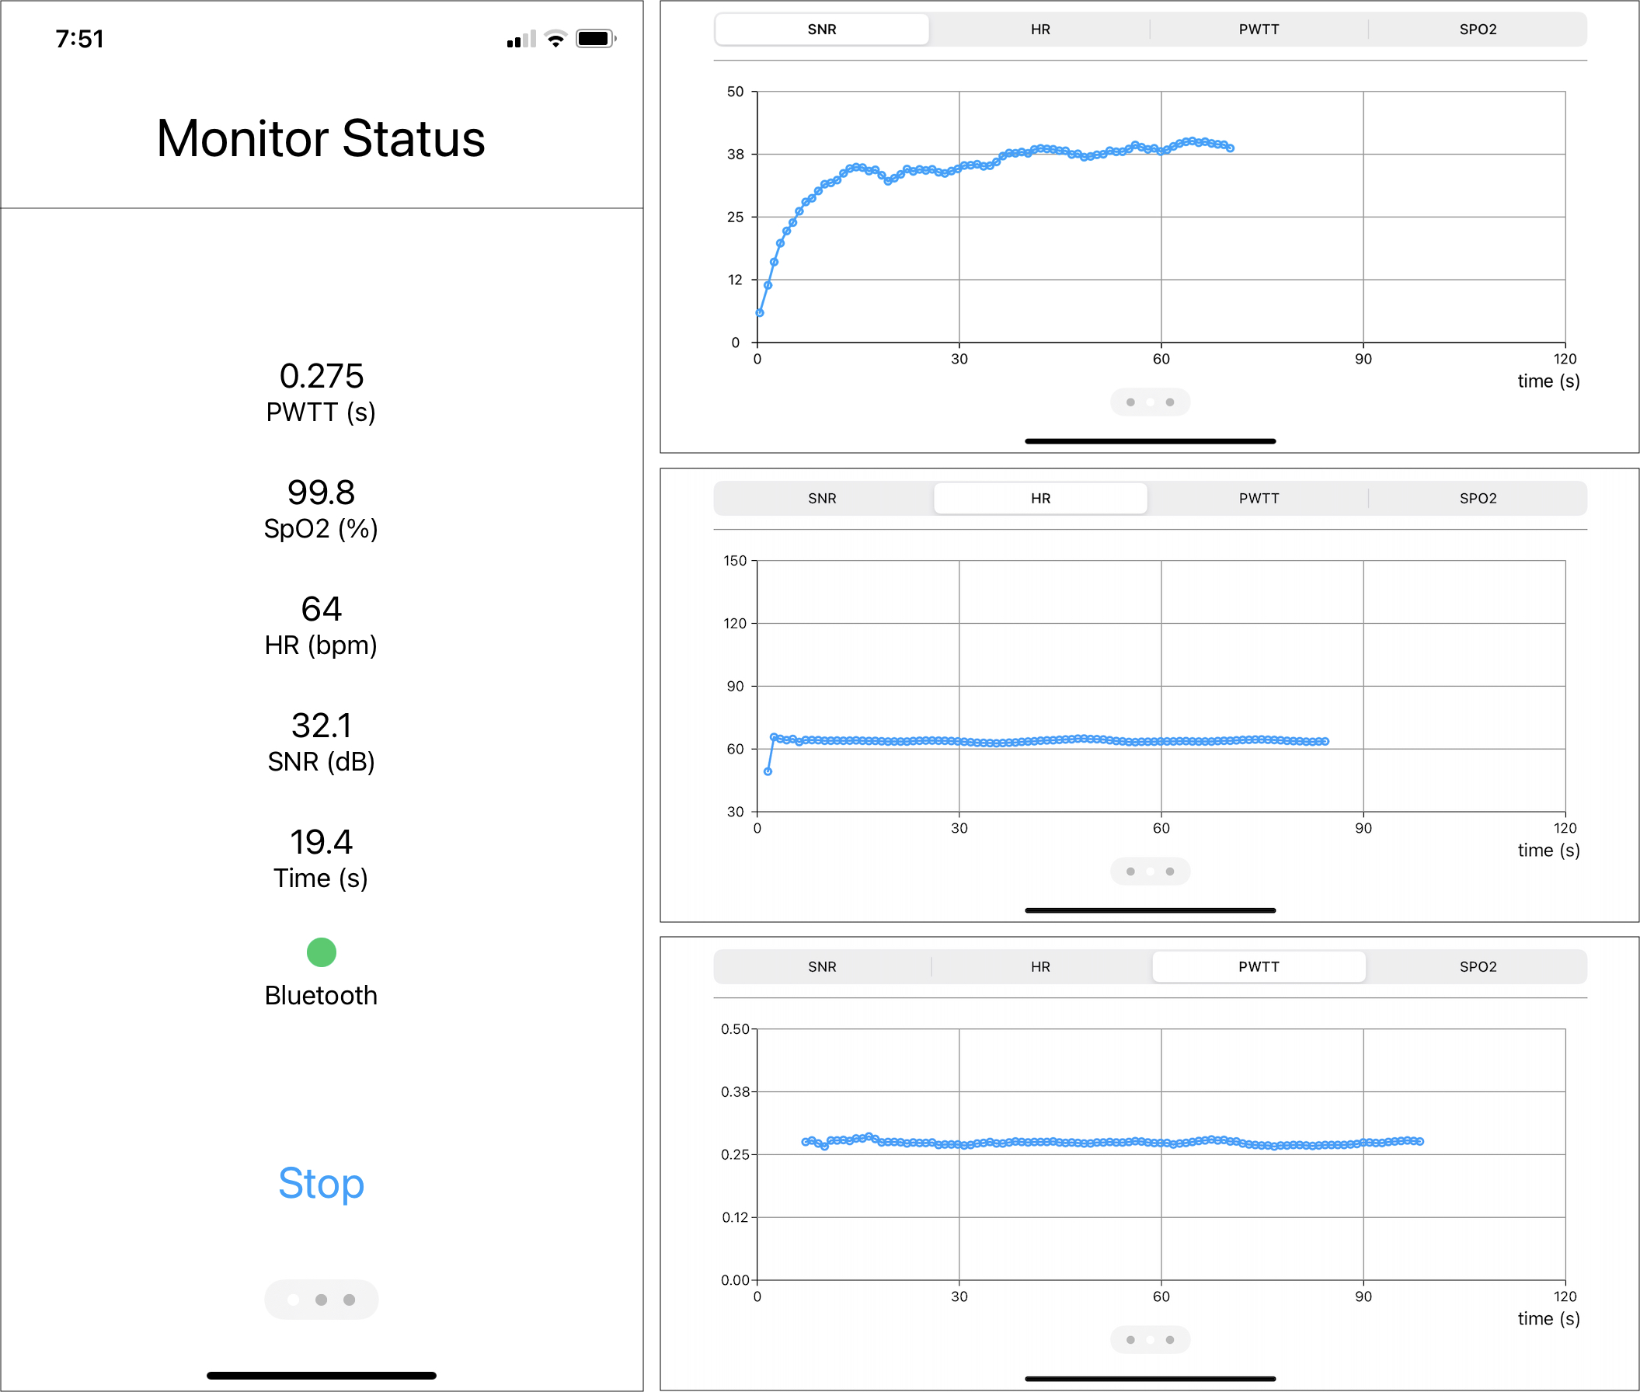
Task: Tap the PWTT (s) label
Action: tap(320, 412)
